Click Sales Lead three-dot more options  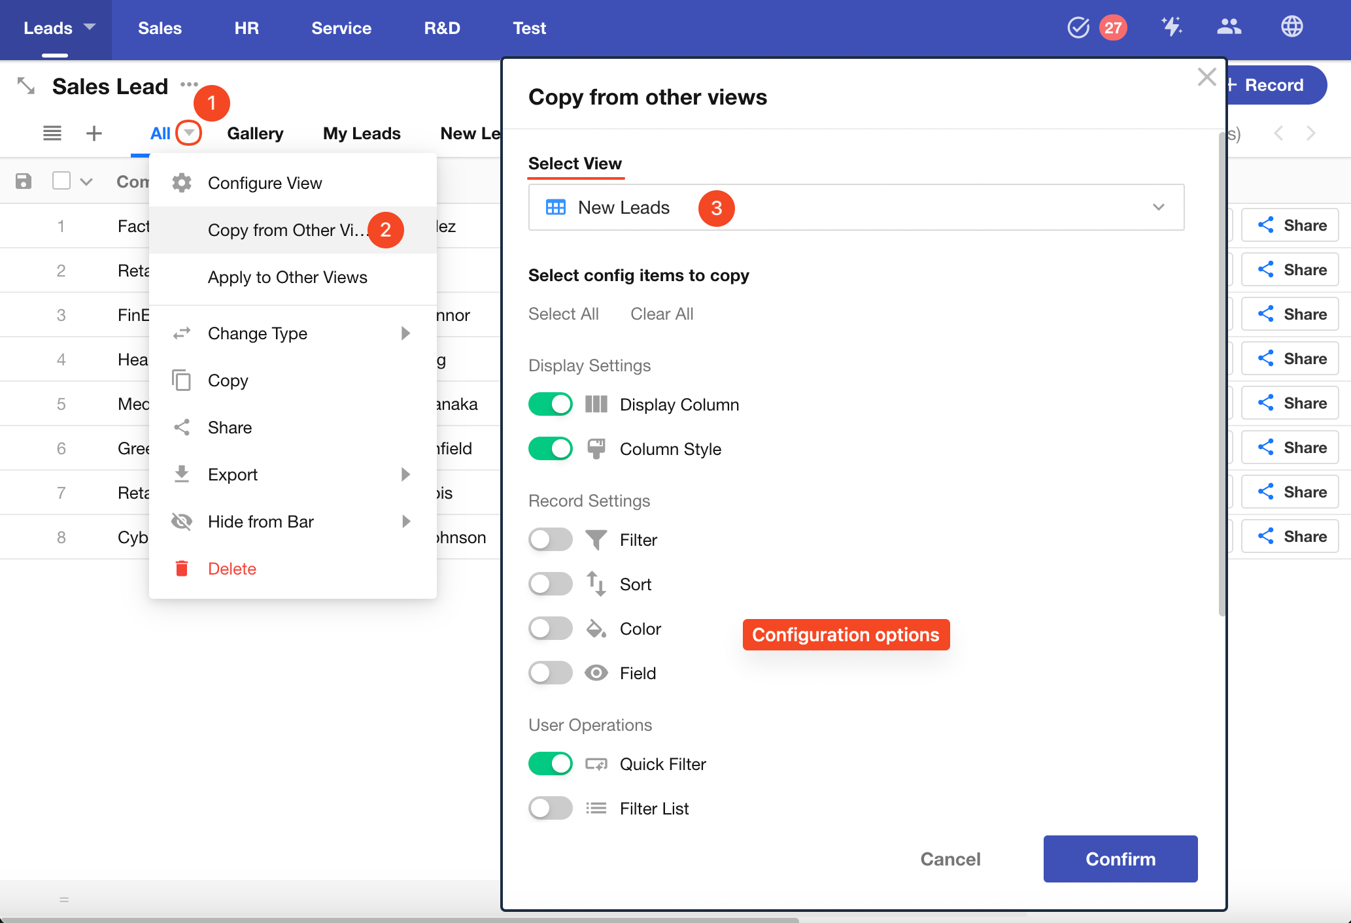pyautogui.click(x=189, y=84)
